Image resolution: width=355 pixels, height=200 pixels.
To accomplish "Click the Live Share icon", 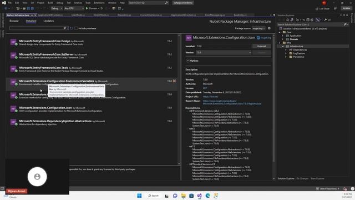I will [317, 9].
